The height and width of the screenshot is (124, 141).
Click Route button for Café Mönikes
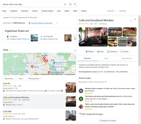pyautogui.click(x=100, y=52)
